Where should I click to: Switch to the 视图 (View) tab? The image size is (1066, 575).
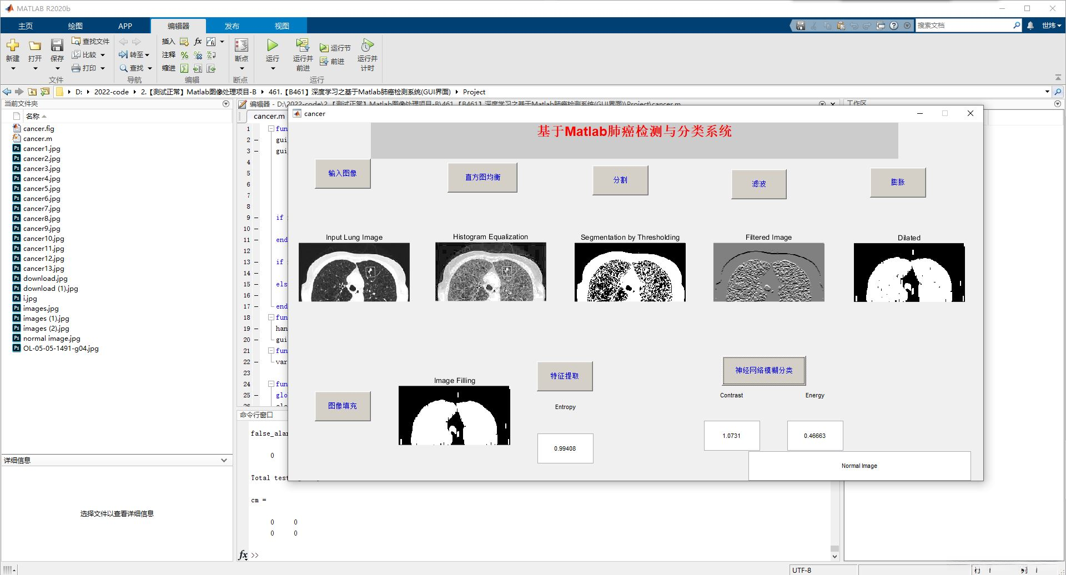pyautogui.click(x=282, y=26)
